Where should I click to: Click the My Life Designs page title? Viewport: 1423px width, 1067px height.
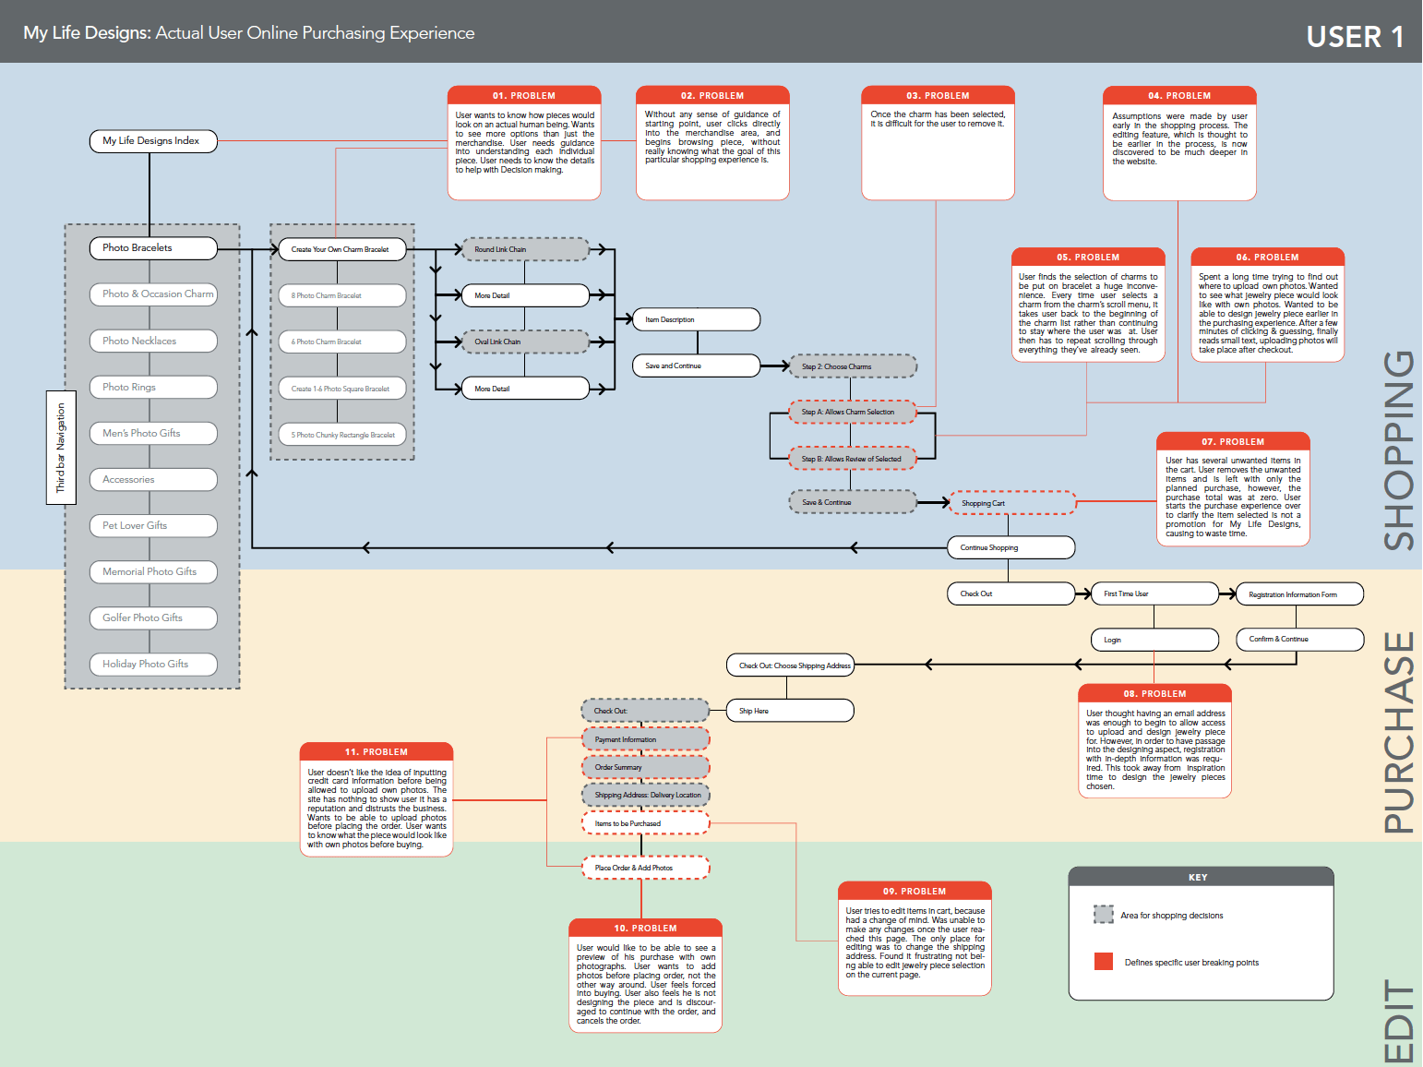(249, 33)
